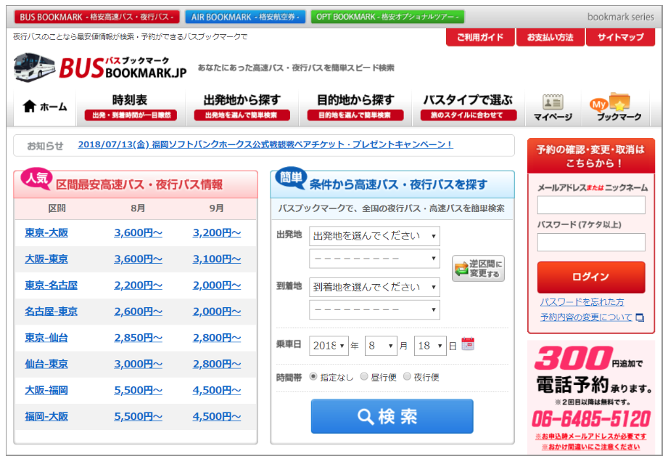Switch to AIR BOOKMARK tab
668x459 pixels.
tap(245, 17)
